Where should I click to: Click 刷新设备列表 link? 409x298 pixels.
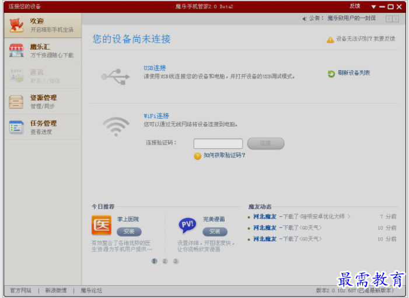click(354, 73)
